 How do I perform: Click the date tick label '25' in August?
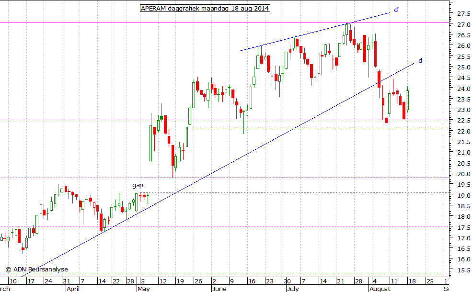pos(430,281)
